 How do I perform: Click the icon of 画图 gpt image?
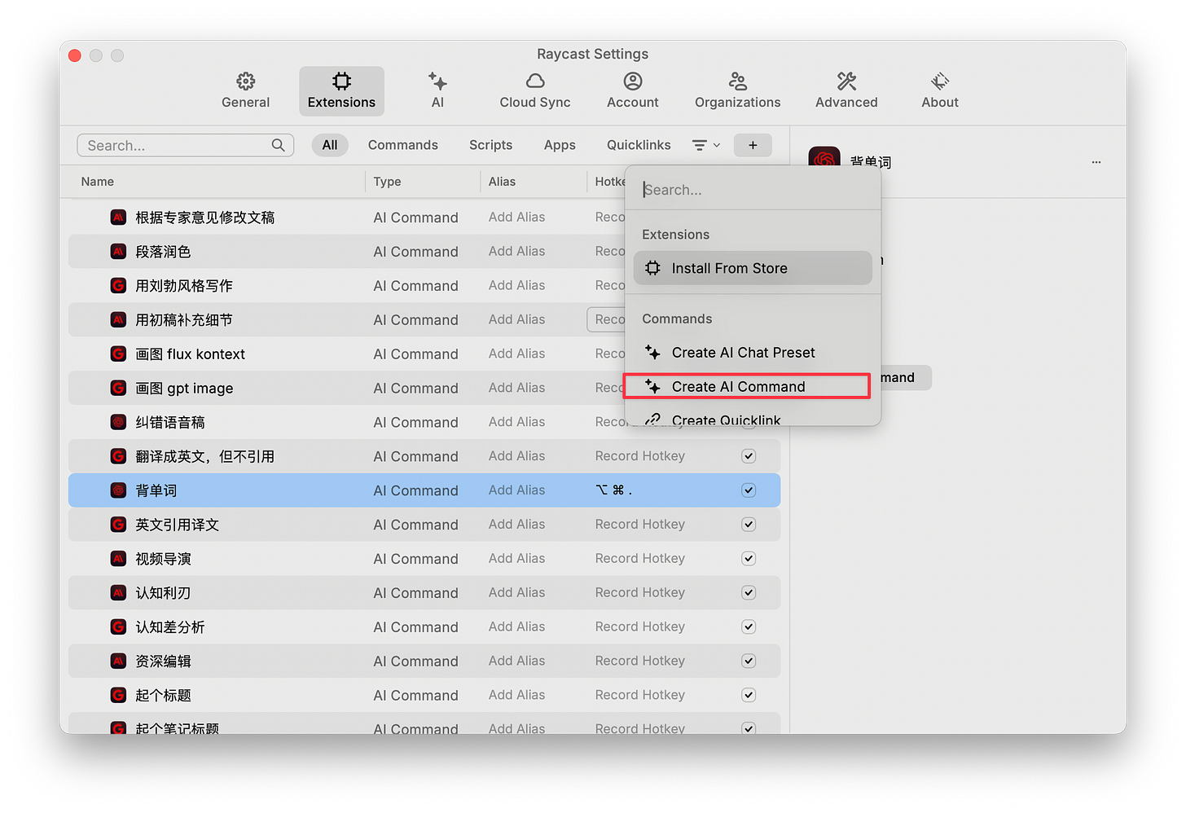click(119, 389)
